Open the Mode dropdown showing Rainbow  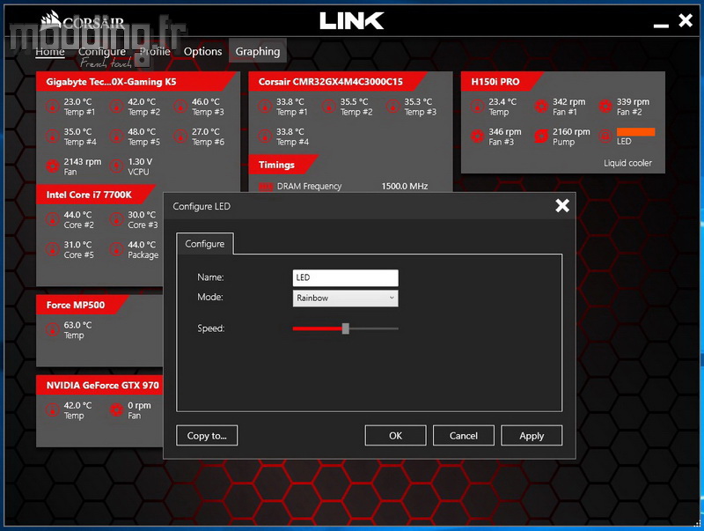point(345,299)
